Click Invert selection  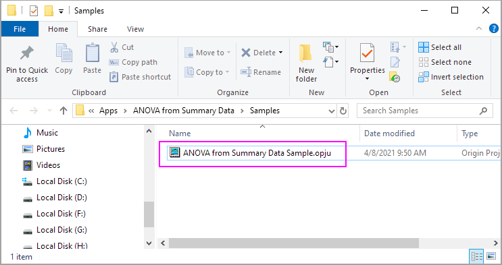coord(451,77)
